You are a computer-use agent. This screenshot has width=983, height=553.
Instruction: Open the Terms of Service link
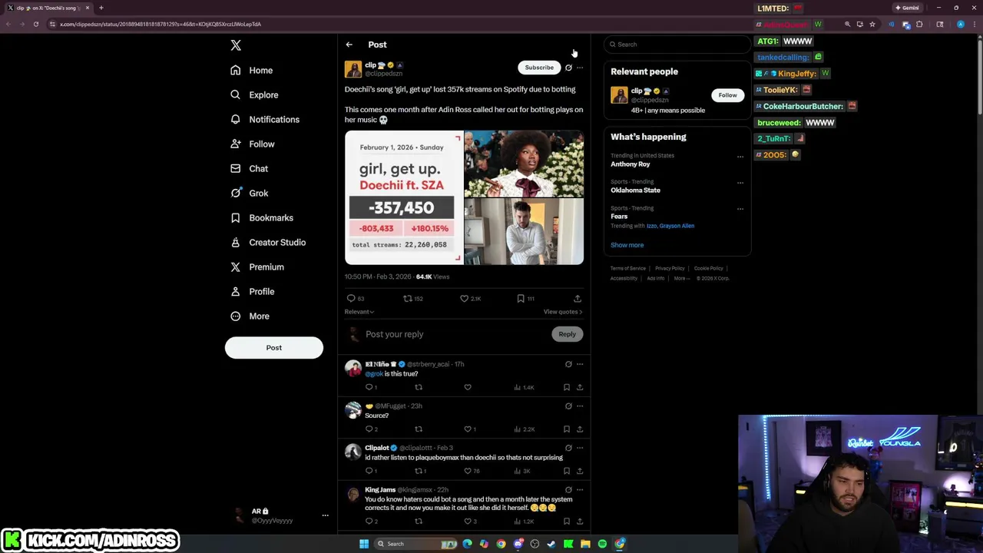[x=628, y=268]
